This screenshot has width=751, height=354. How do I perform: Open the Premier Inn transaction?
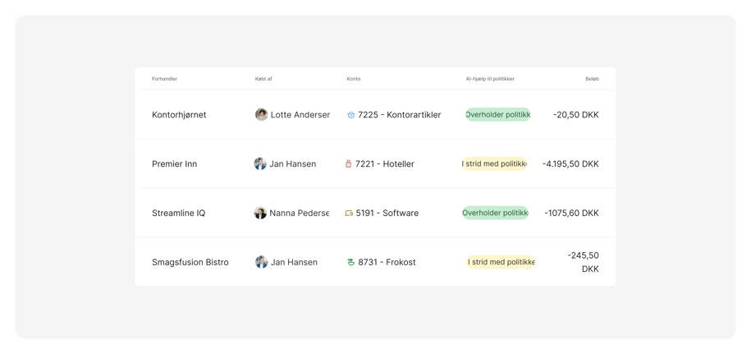(174, 164)
